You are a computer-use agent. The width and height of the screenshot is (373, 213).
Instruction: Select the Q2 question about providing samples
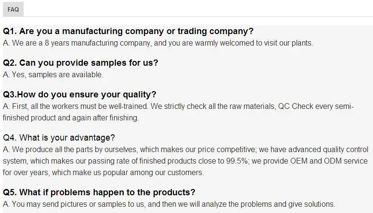(x=80, y=63)
